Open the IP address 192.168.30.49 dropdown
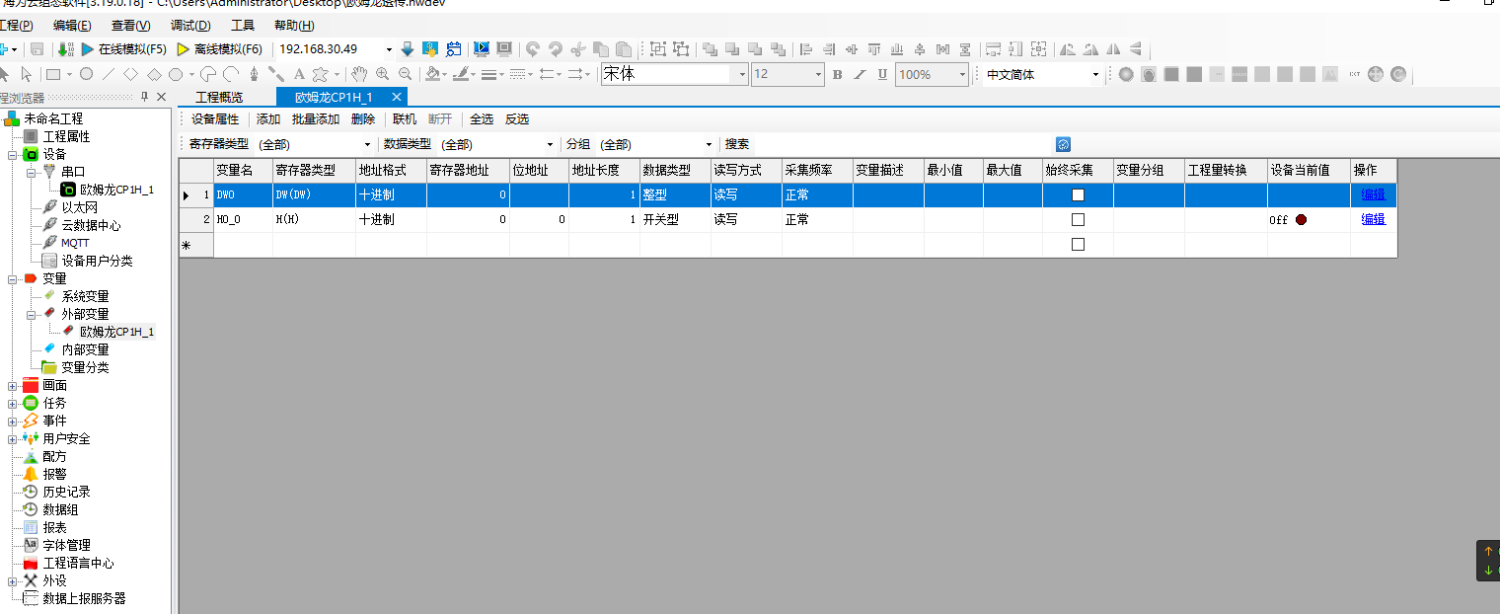 [x=389, y=49]
